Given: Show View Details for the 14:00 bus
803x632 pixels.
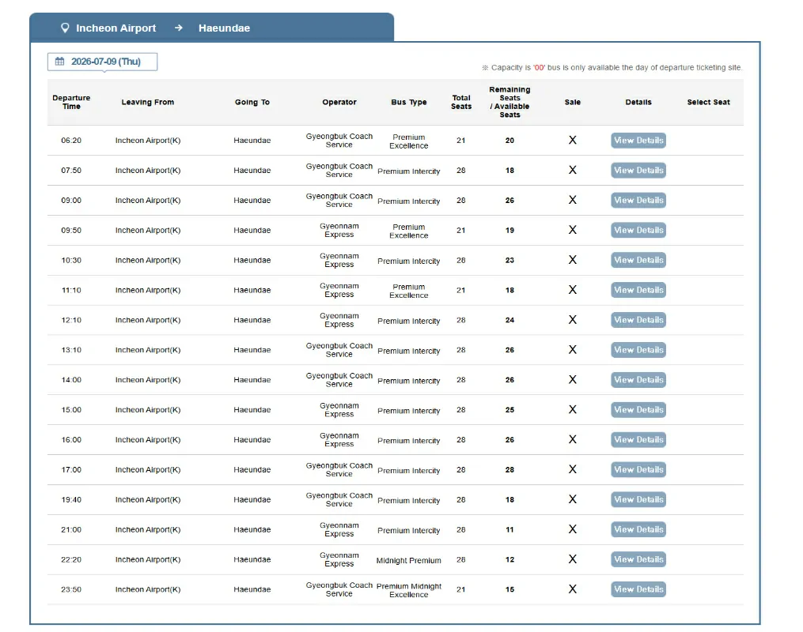Looking at the screenshot, I should [638, 379].
